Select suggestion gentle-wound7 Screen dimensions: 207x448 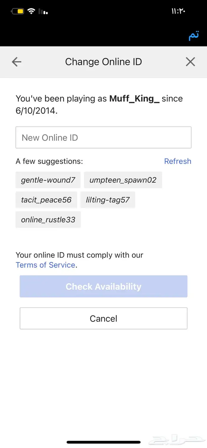(x=48, y=180)
